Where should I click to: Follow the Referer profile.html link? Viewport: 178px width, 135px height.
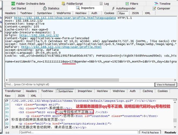click(x=61, y=47)
